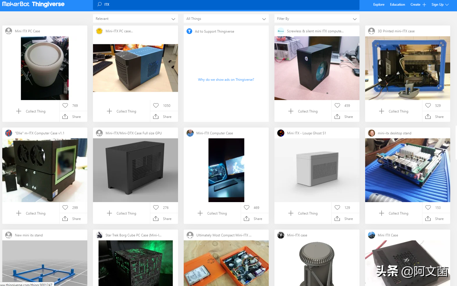Collect the mini-itx desktop stand

[394, 213]
